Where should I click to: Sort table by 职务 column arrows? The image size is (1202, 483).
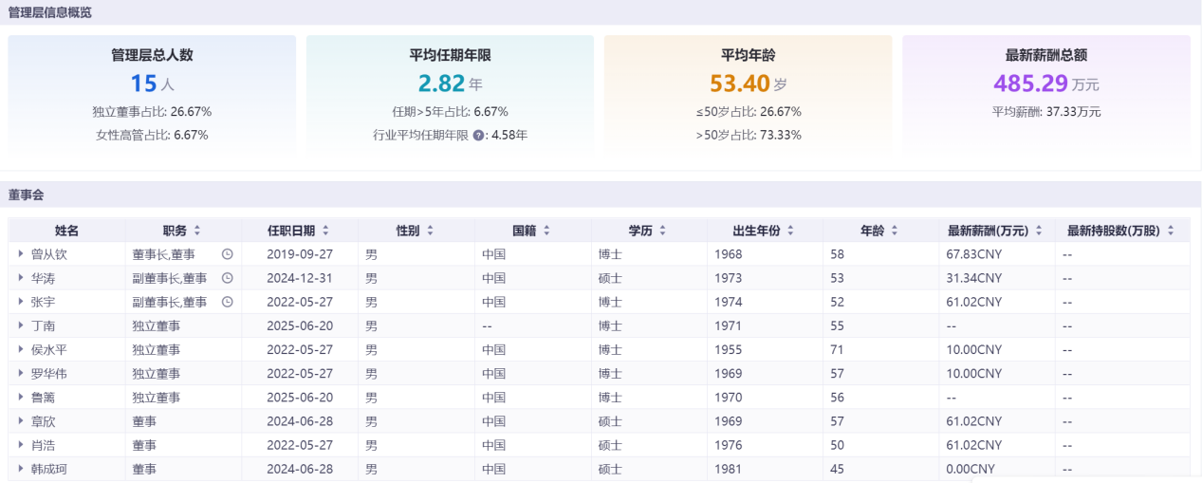pos(197,231)
